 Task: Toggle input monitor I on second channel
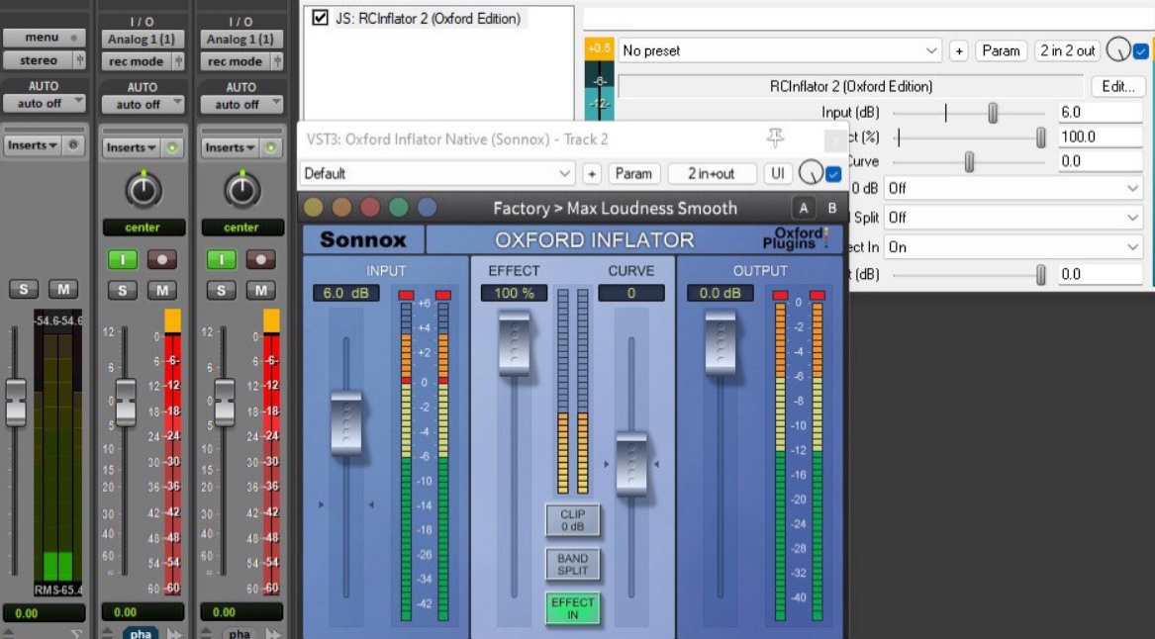(x=123, y=259)
